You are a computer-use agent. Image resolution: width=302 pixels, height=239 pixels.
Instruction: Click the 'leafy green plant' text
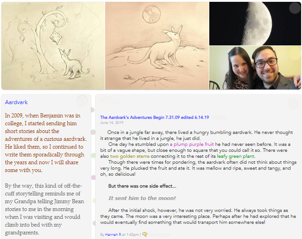[x=236, y=156]
